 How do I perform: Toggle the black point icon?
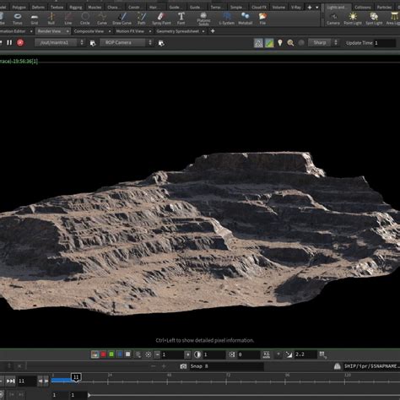(232, 354)
